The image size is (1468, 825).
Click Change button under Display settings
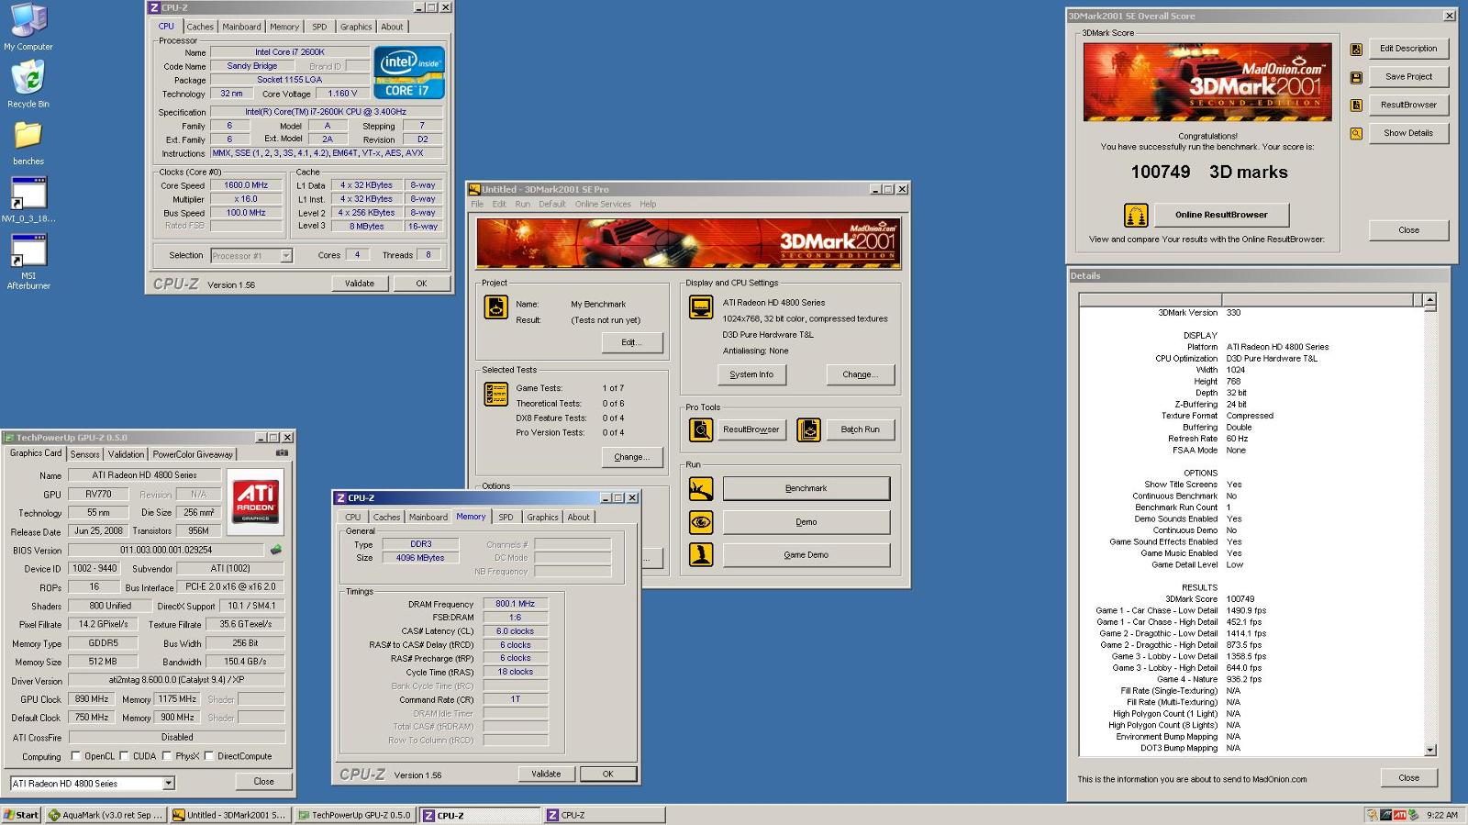coord(861,374)
